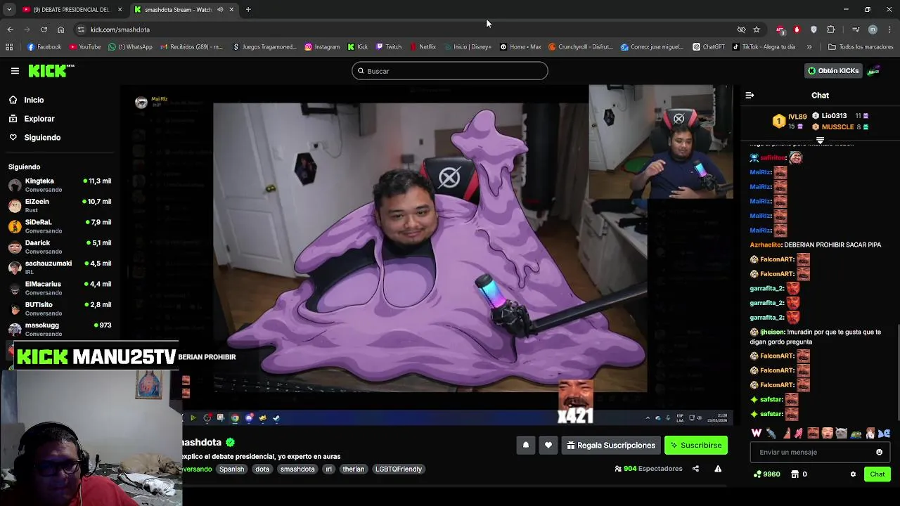Click the notification bell for smashdota
Screen dimensions: 900x506
[525, 445]
